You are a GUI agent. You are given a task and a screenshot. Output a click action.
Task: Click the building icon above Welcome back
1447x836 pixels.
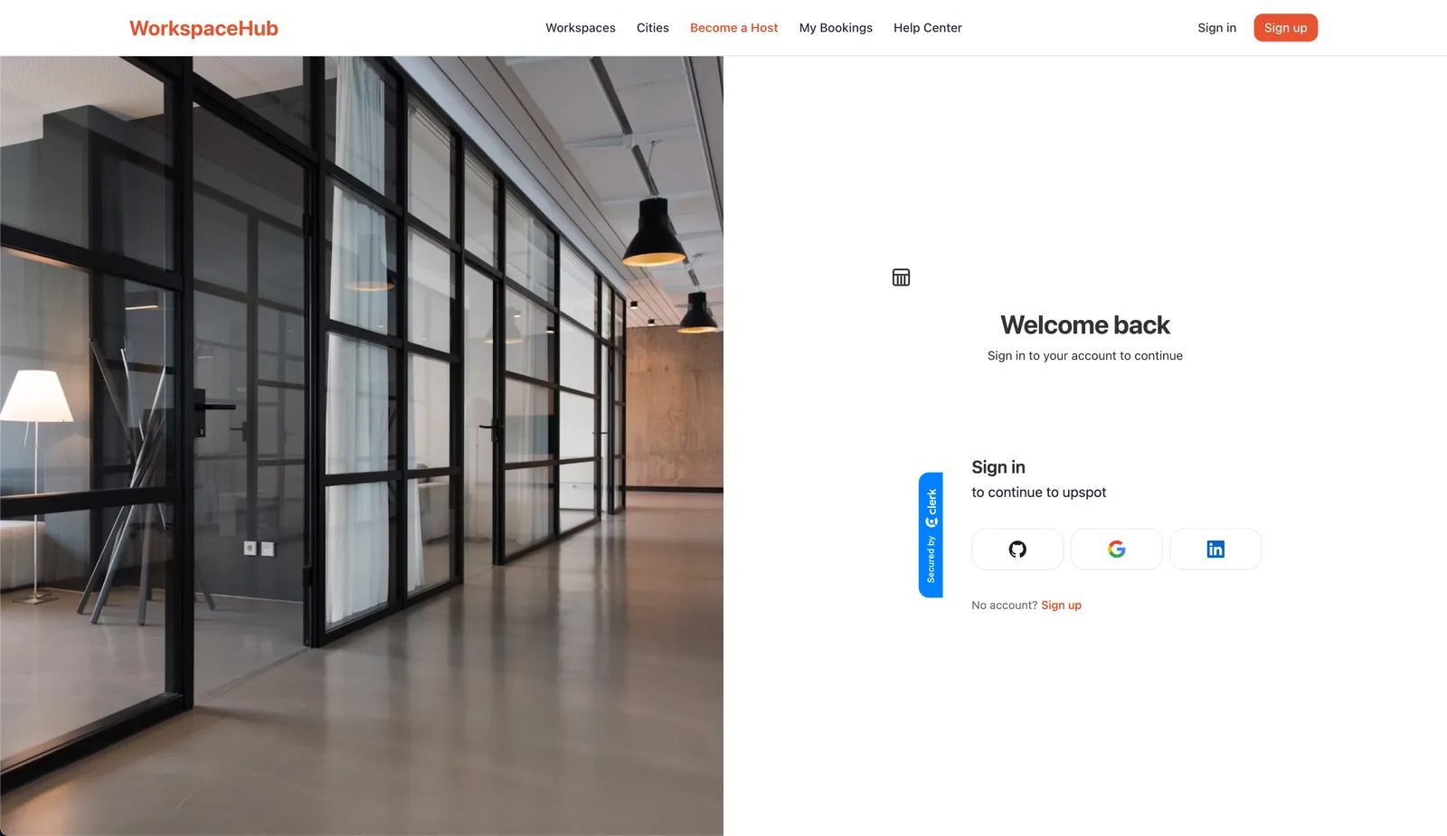click(x=901, y=277)
